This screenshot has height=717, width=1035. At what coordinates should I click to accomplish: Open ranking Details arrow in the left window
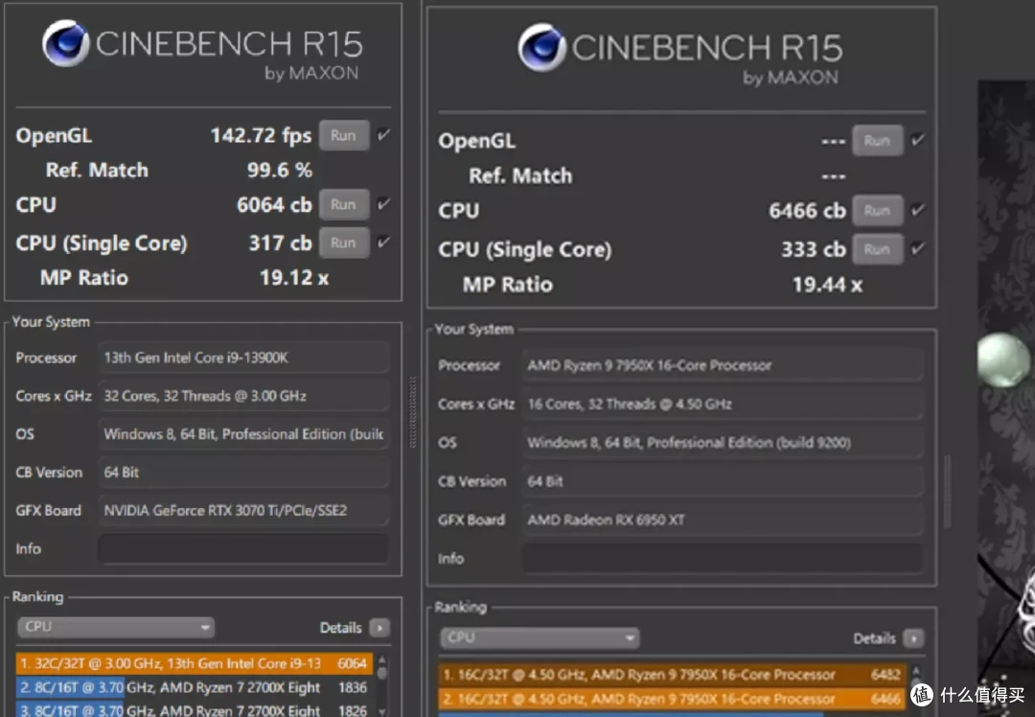click(x=379, y=627)
